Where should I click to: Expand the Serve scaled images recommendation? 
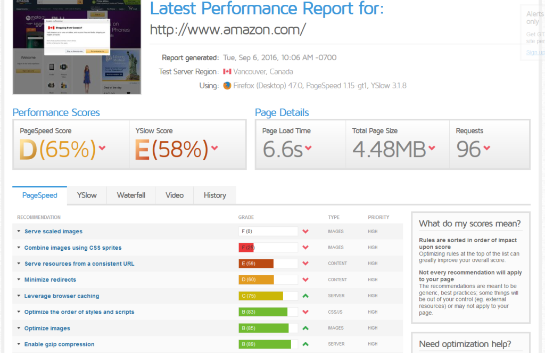[x=53, y=232]
